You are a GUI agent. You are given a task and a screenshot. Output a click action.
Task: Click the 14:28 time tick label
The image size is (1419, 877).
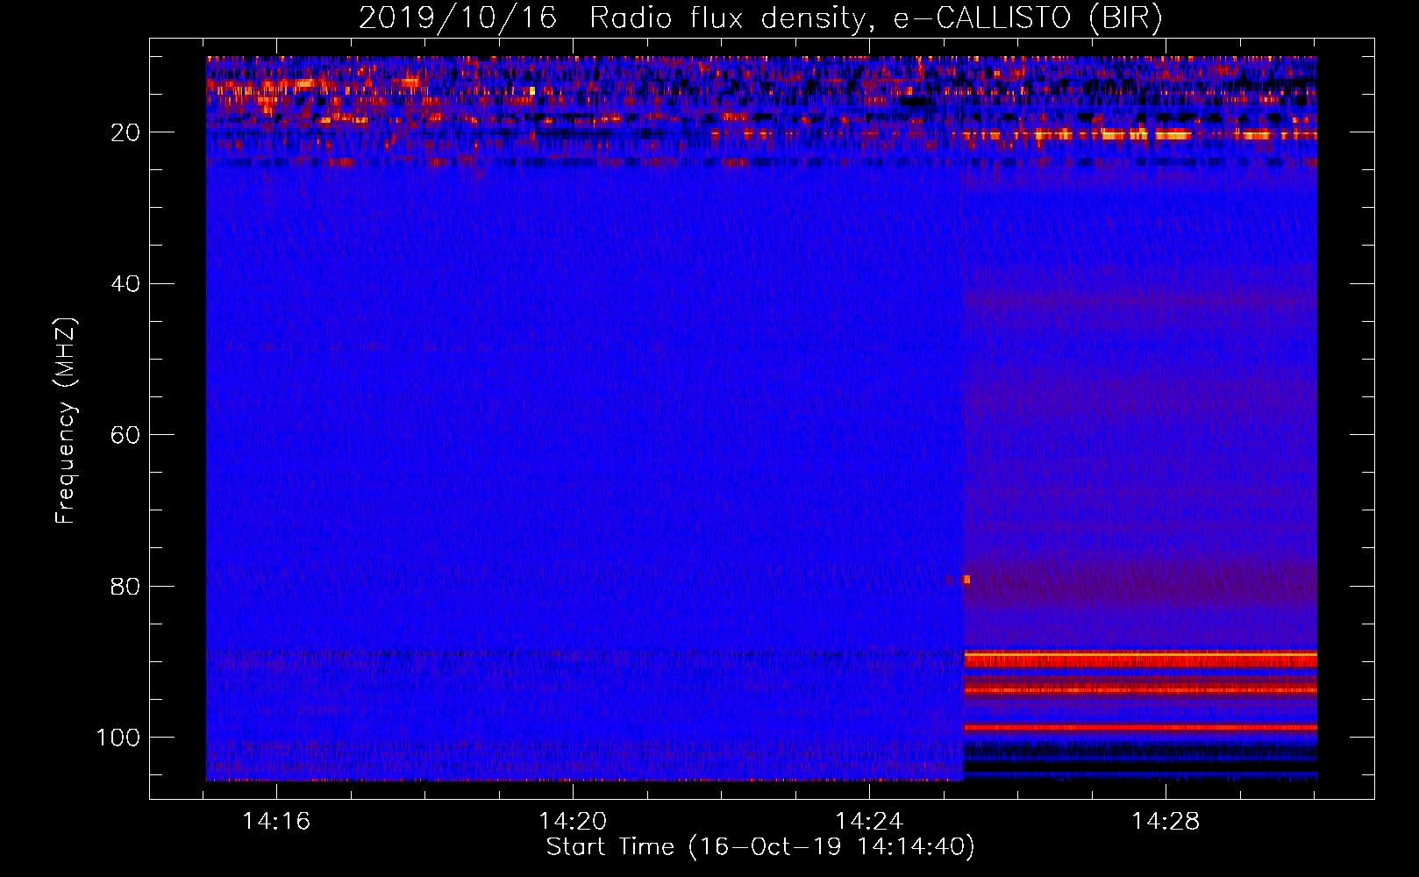(1166, 822)
